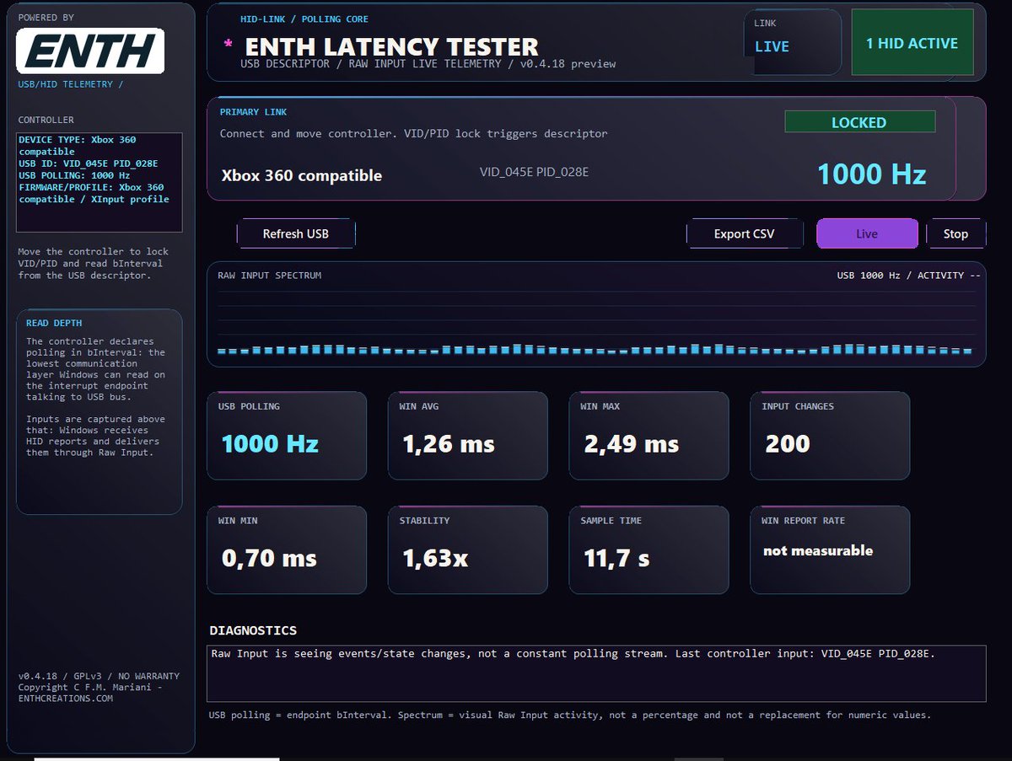1012x761 pixels.
Task: Select the WIN MIN 0,70 ms card
Action: point(287,549)
